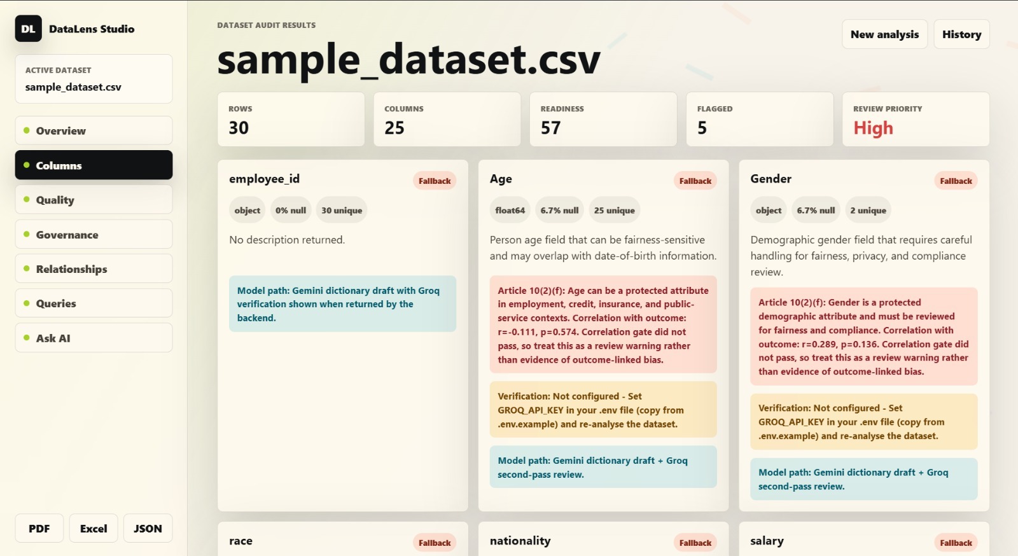This screenshot has height=556, width=1018.
Task: Click employee_id Model path info box
Action: click(x=342, y=303)
